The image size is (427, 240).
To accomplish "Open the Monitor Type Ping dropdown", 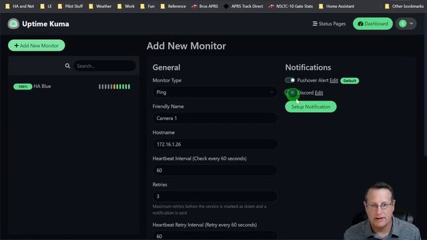I will click(x=215, y=92).
